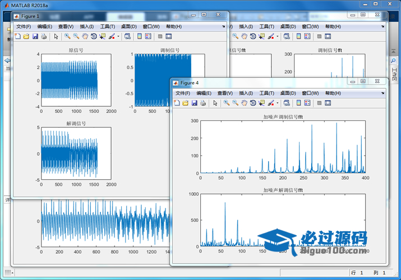Open 编辑(E) menu in Figure 1
Viewport: 401px width, 280px height.
45,26
